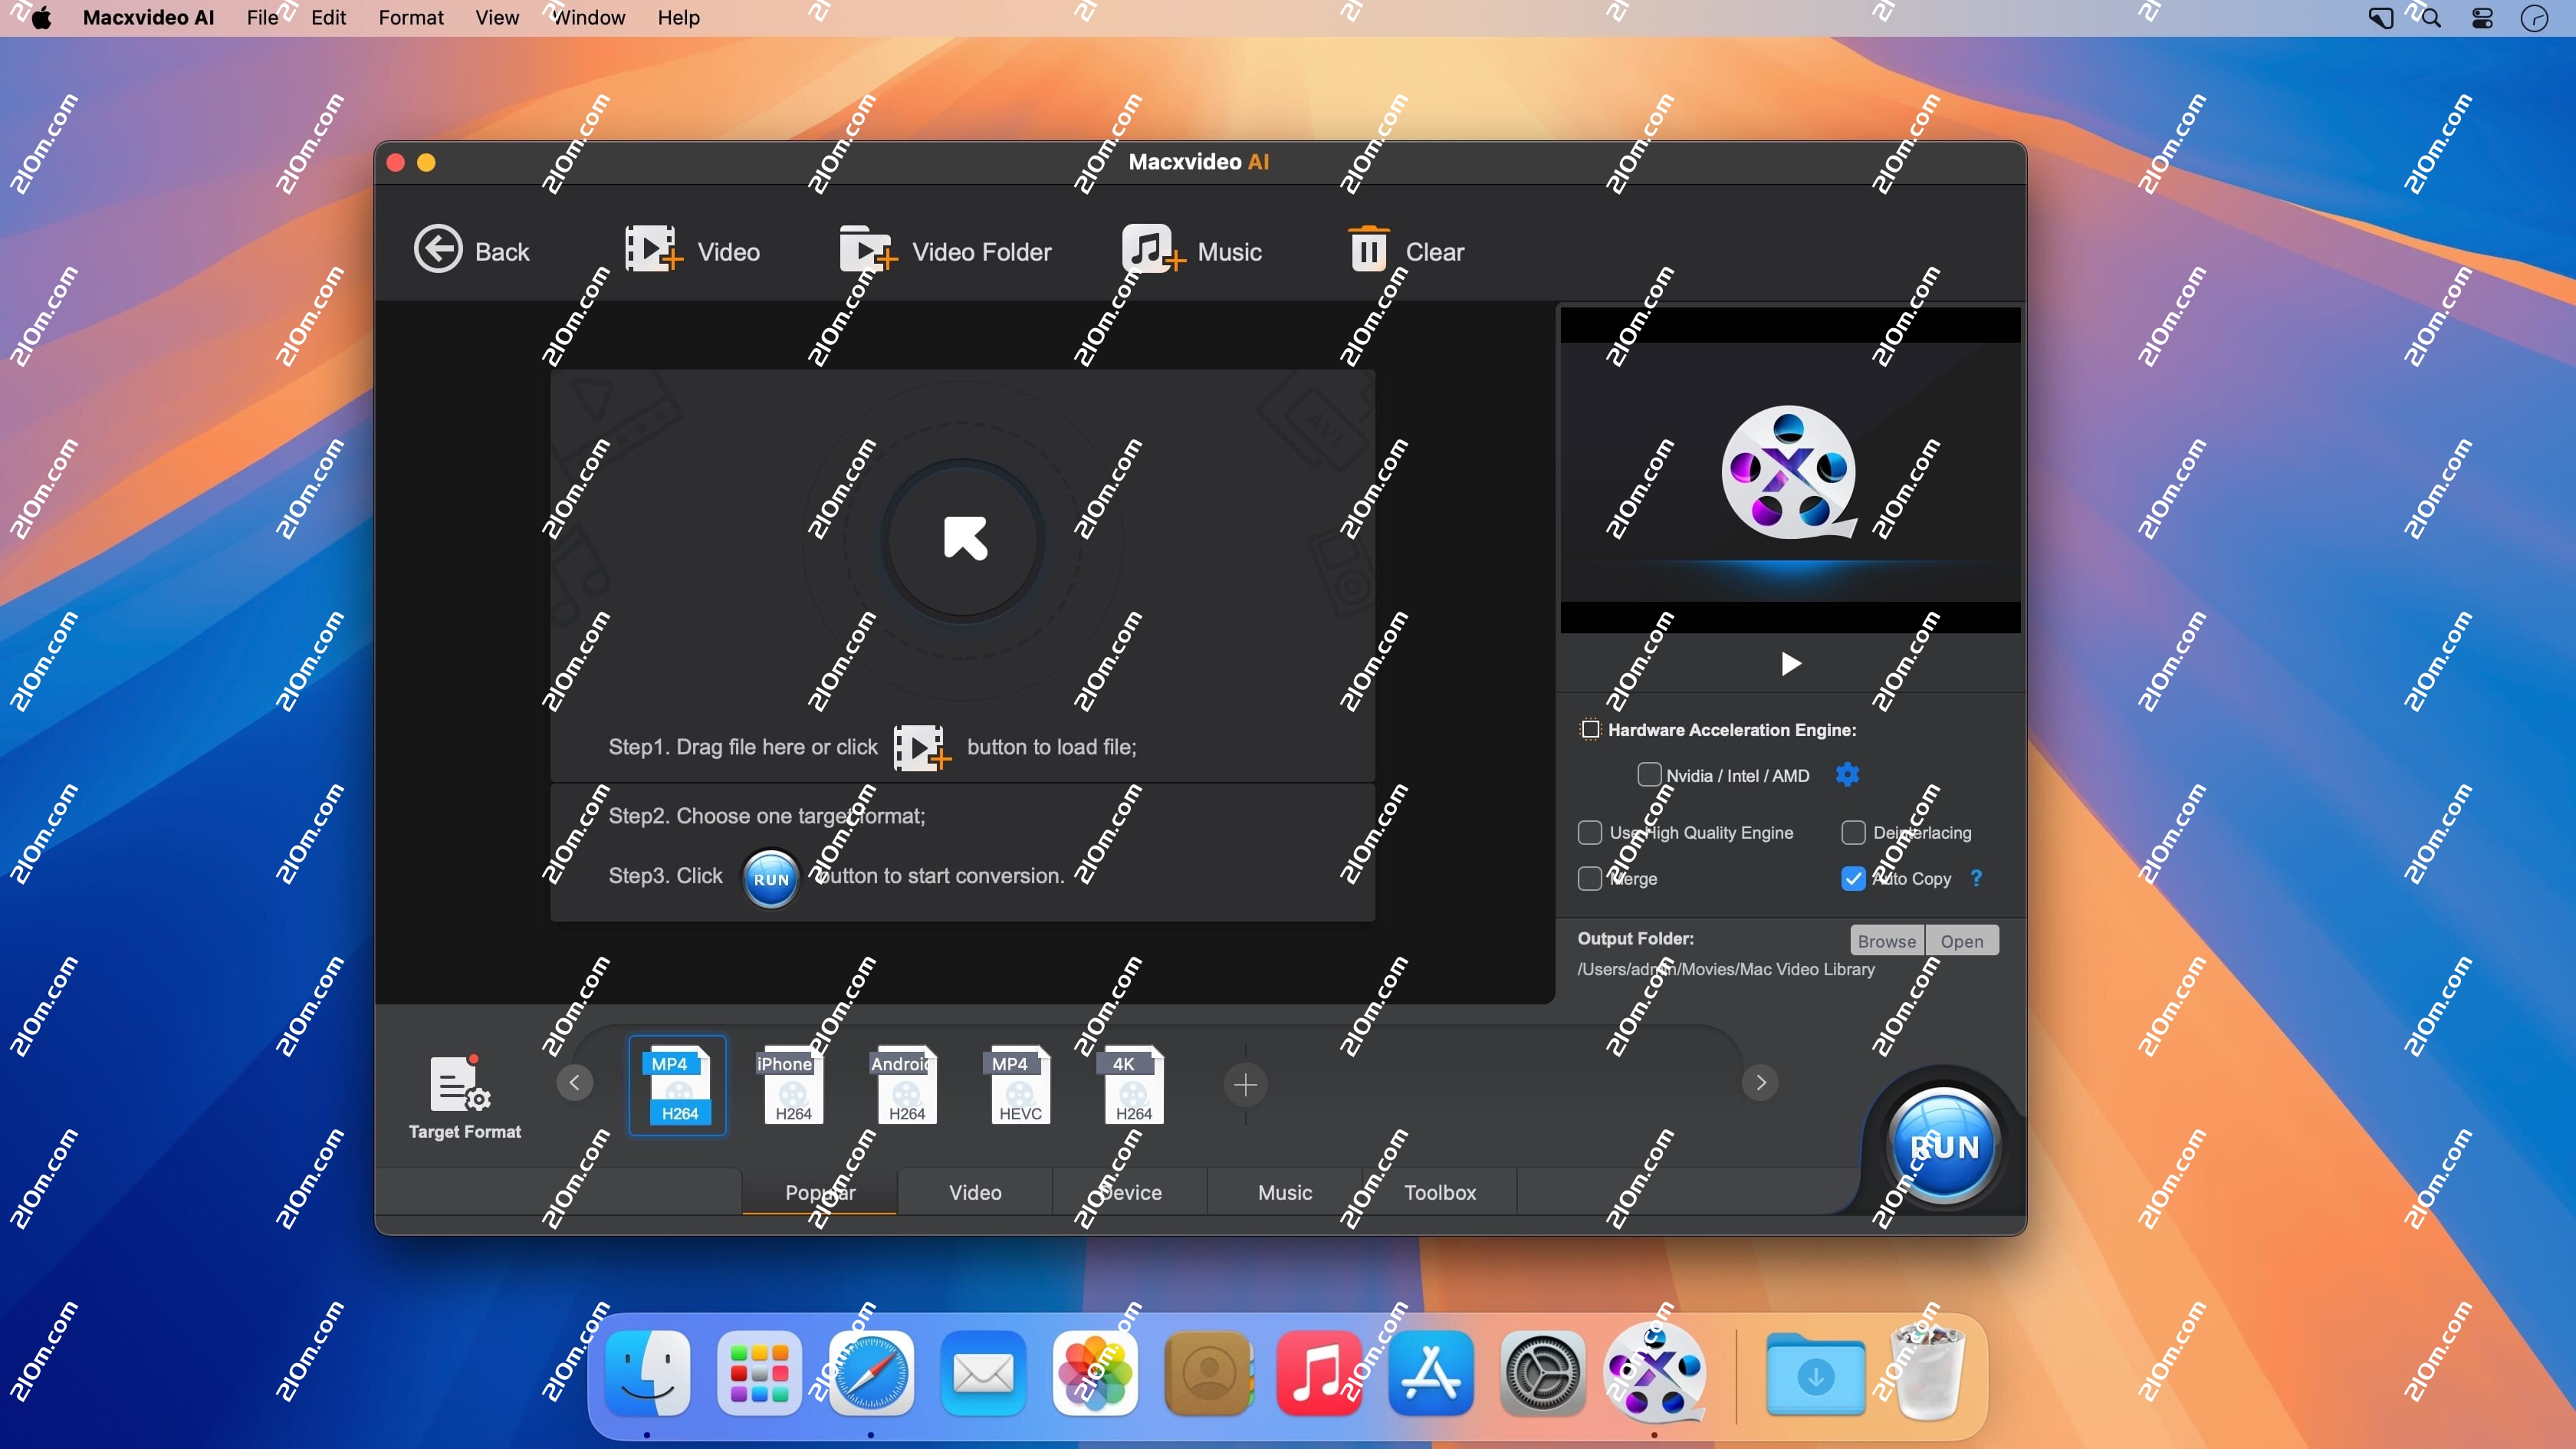Screen dimensions: 2576x1449
Task: Switch to the Toolbox tab
Action: click(1440, 1192)
